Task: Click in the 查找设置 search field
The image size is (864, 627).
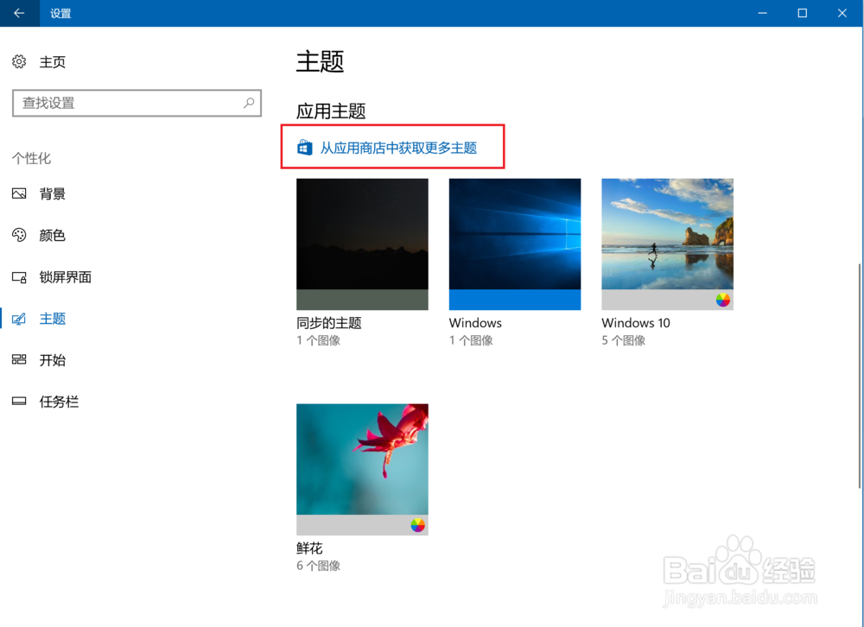Action: pyautogui.click(x=137, y=103)
